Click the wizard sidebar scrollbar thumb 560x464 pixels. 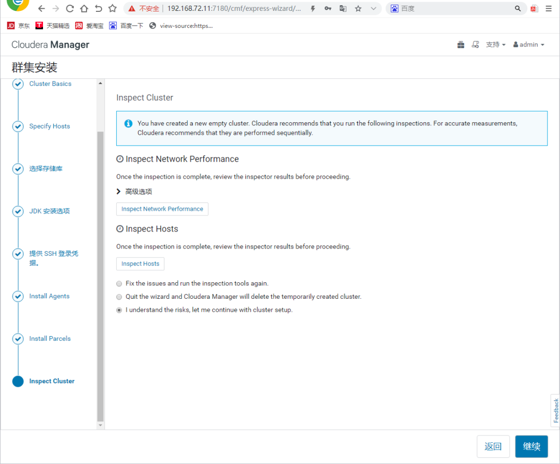(101, 277)
